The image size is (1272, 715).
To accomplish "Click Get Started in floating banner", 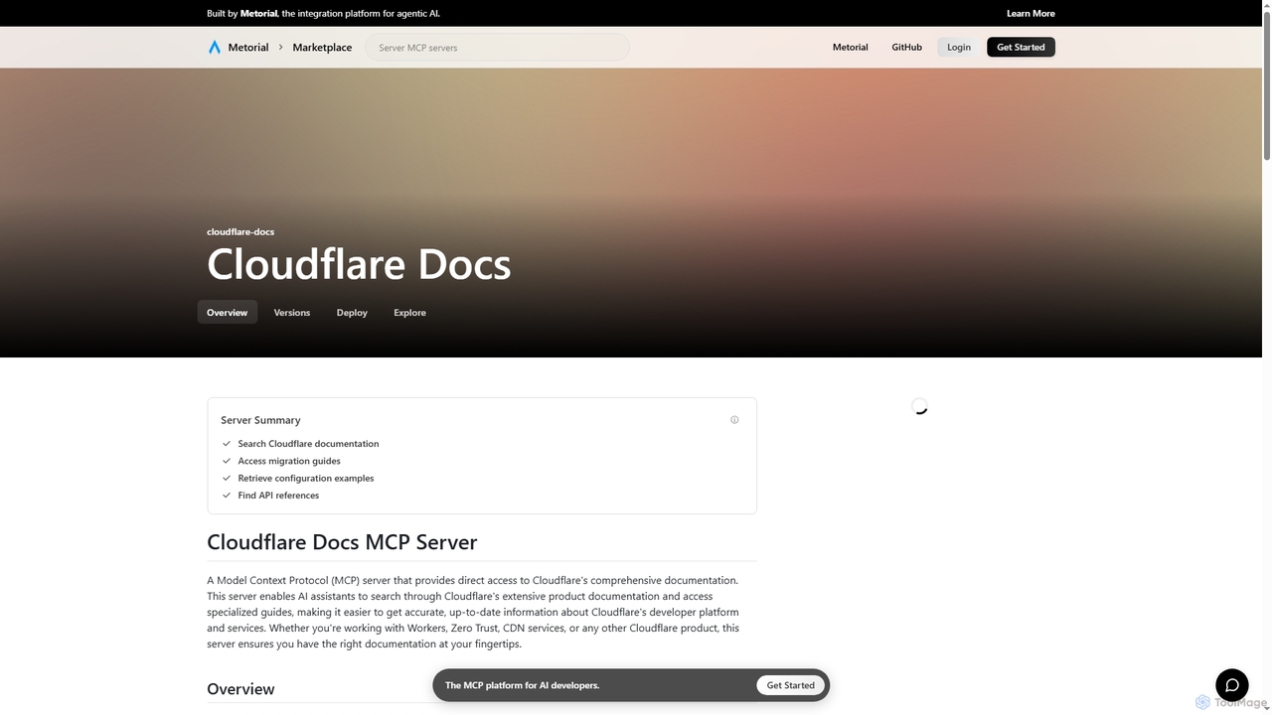I will 790,685.
